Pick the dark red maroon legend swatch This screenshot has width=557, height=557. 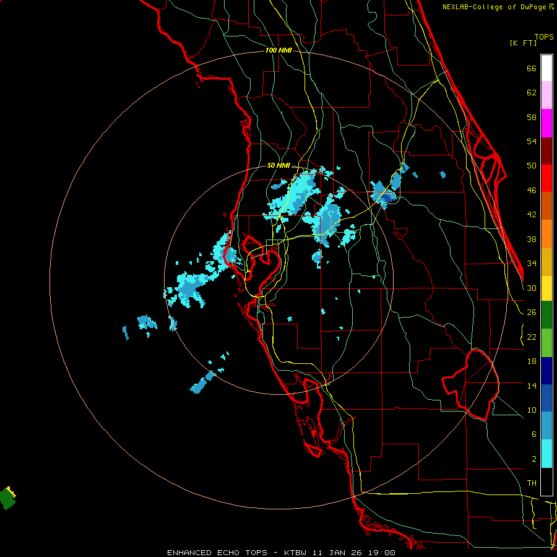click(546, 150)
